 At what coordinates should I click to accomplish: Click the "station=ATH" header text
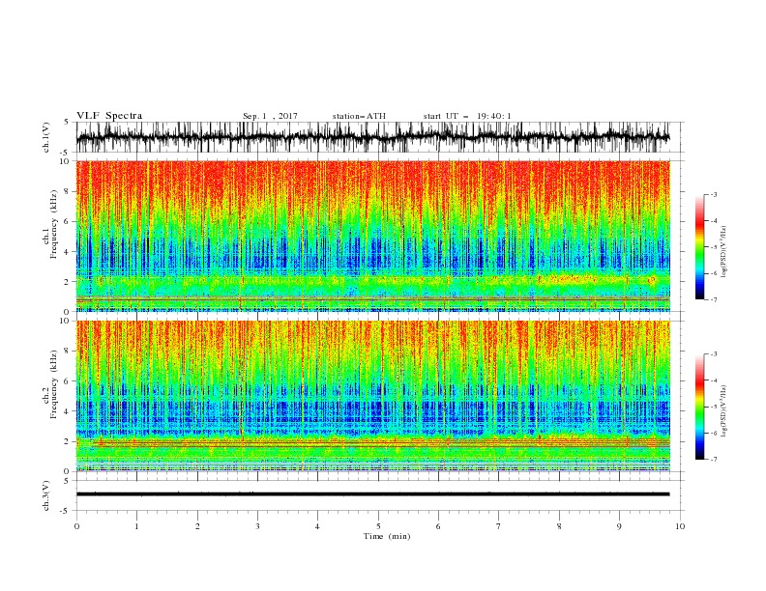tap(359, 116)
